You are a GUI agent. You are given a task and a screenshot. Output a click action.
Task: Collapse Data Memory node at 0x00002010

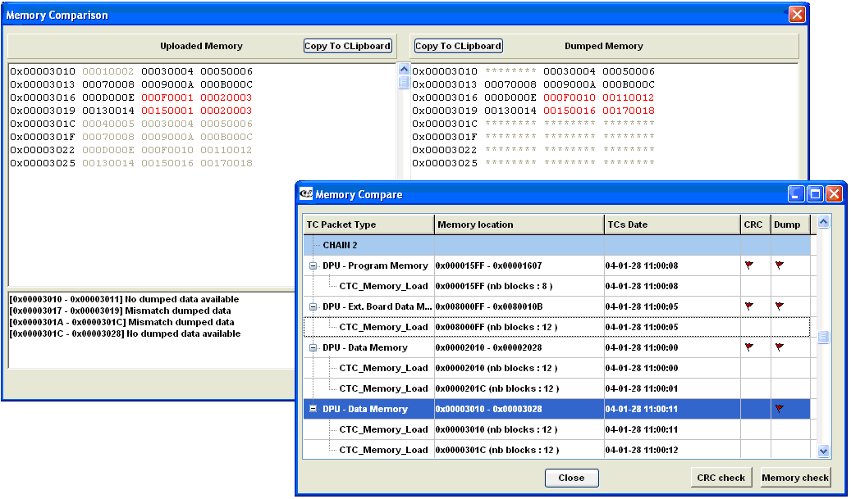click(x=313, y=347)
